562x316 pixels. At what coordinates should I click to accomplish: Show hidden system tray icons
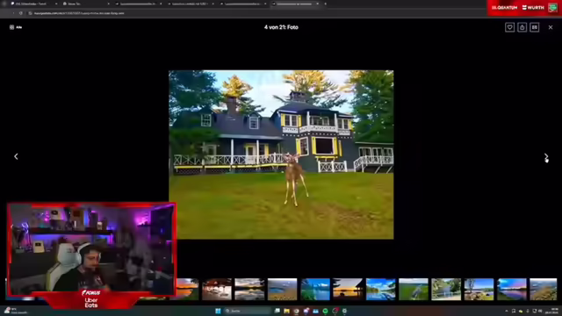click(507, 311)
